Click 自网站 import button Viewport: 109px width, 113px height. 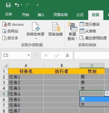coord(10,31)
